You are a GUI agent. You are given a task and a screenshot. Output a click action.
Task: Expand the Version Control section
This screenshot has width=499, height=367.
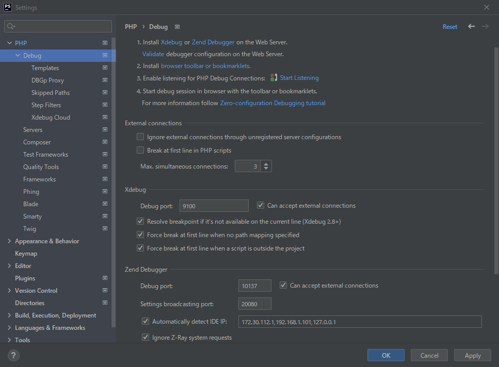9,291
